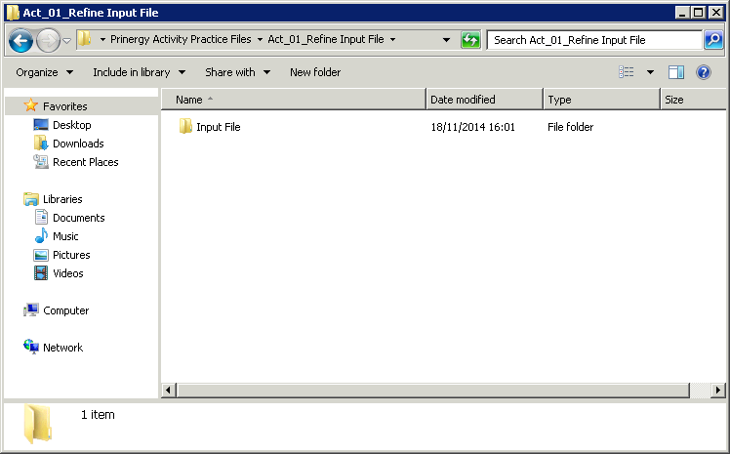
Task: Open previous locations dropdown in address bar
Action: coord(446,40)
